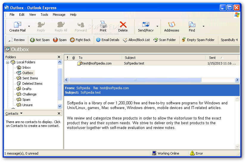Screen dimensions: 246x162
Task: Open the Addresses book icon
Action: click(172, 24)
